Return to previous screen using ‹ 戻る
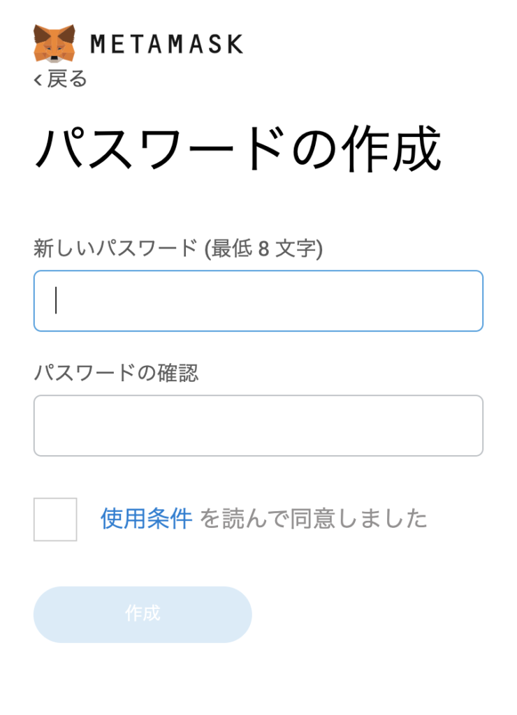Viewport: 517px width, 715px height. point(60,79)
